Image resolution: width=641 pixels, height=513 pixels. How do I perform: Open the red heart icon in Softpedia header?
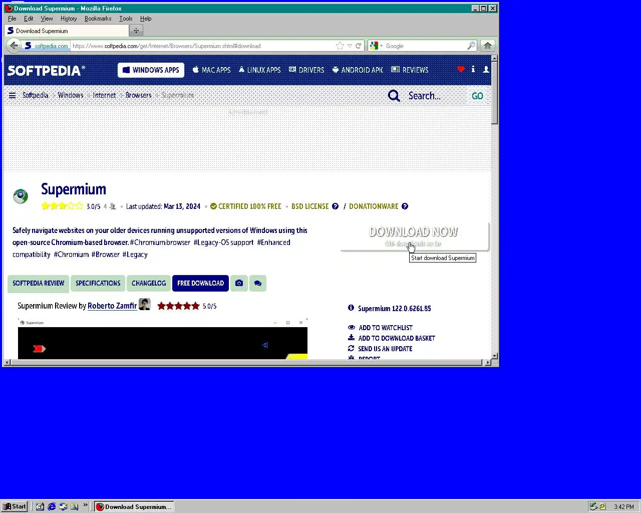pyautogui.click(x=461, y=69)
